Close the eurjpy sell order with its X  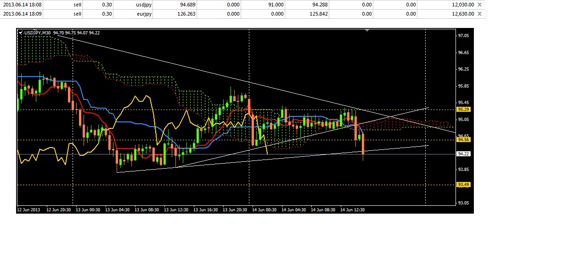(479, 14)
